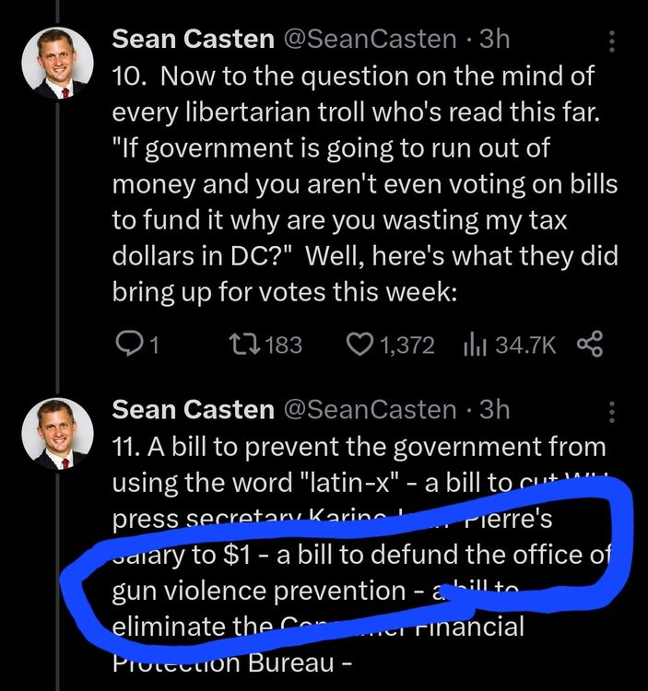The image size is (648, 691).
Task: Open Sean Casten's avatar on tweet 11
Action: 57,434
